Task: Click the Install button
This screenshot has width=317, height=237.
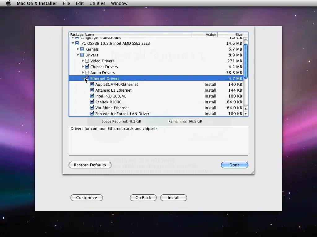Action: 173,197
